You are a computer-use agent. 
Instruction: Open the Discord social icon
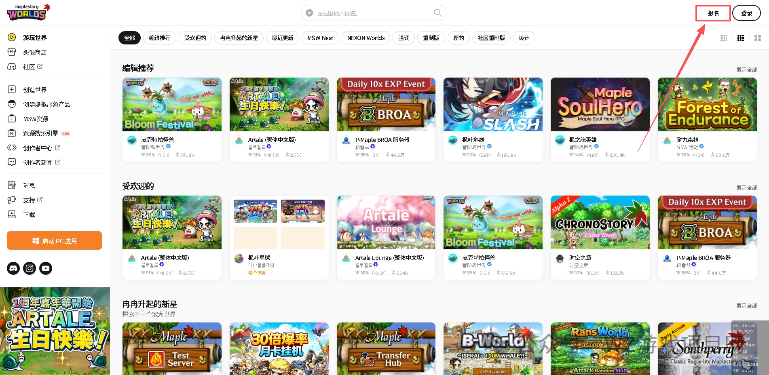[13, 268]
